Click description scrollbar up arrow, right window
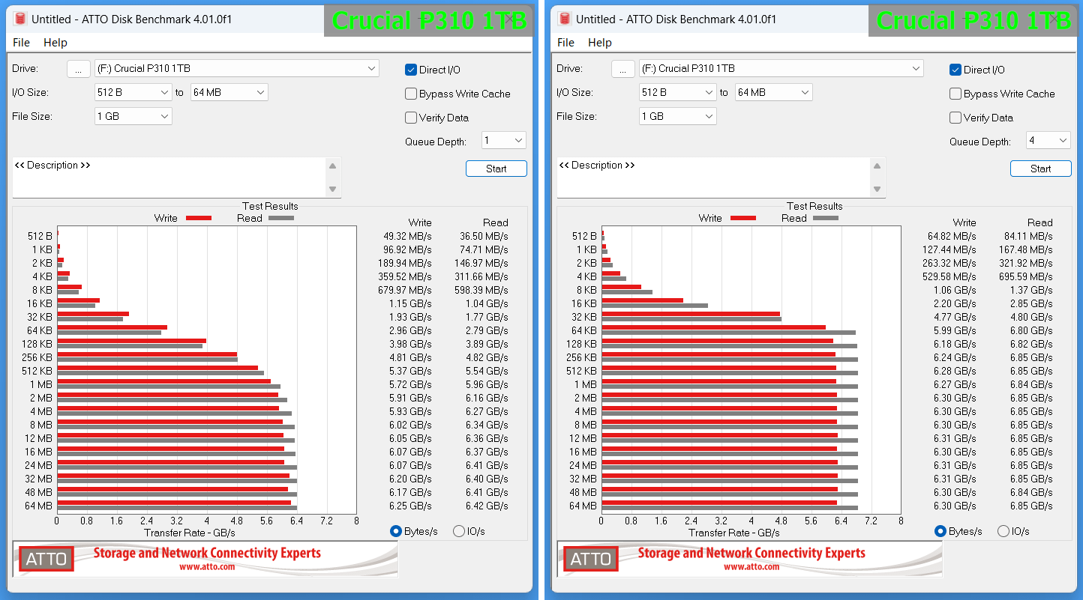Image resolution: width=1083 pixels, height=600 pixels. click(877, 166)
